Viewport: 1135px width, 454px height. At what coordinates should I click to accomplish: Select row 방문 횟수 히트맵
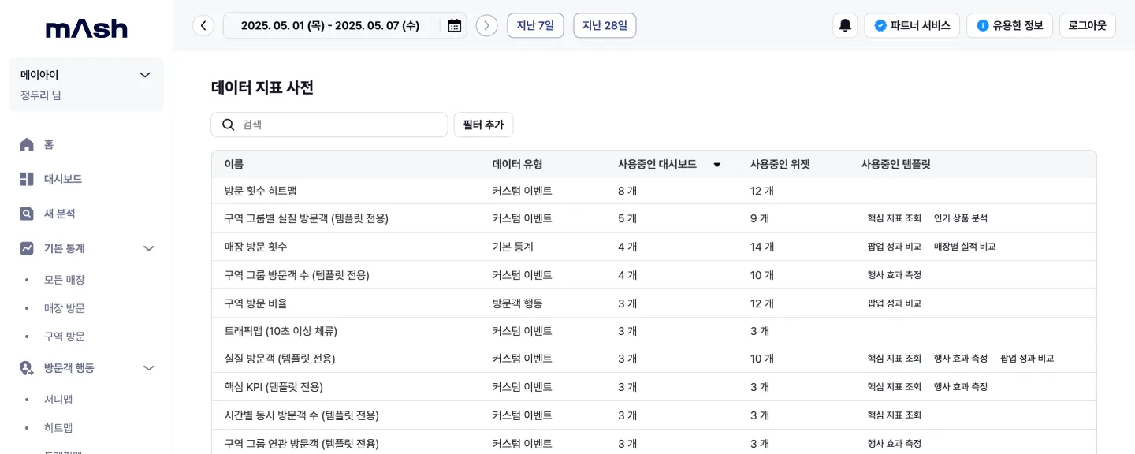click(x=654, y=191)
